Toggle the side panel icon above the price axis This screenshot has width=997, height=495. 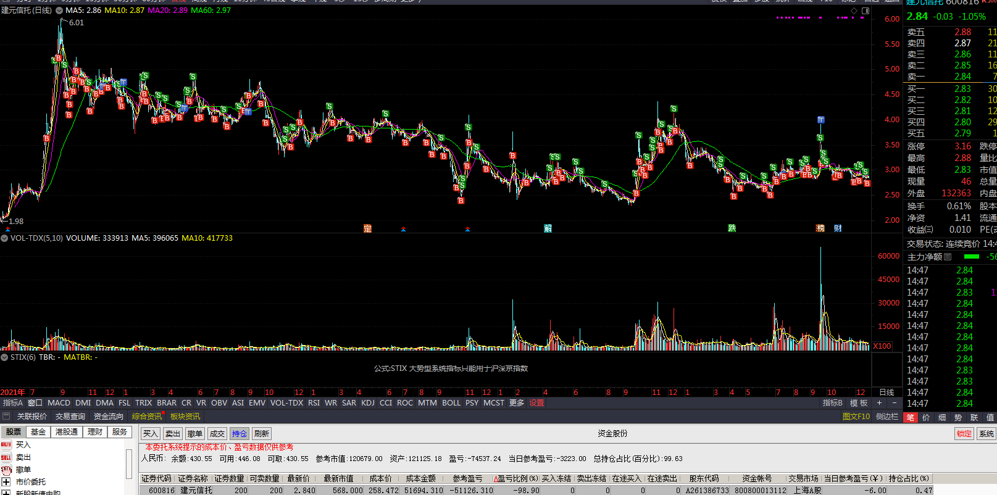coord(865,11)
